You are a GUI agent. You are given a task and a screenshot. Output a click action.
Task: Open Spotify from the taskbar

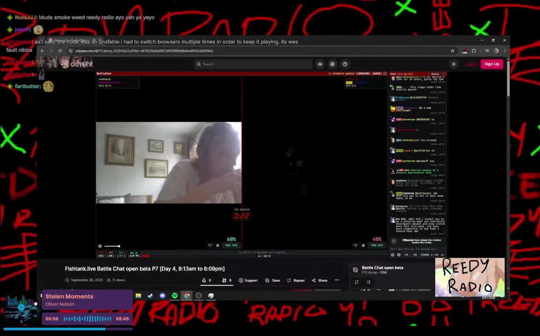(x=175, y=296)
